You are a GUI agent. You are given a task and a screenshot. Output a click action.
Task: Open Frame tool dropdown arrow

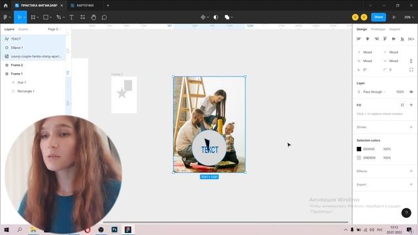[38, 18]
